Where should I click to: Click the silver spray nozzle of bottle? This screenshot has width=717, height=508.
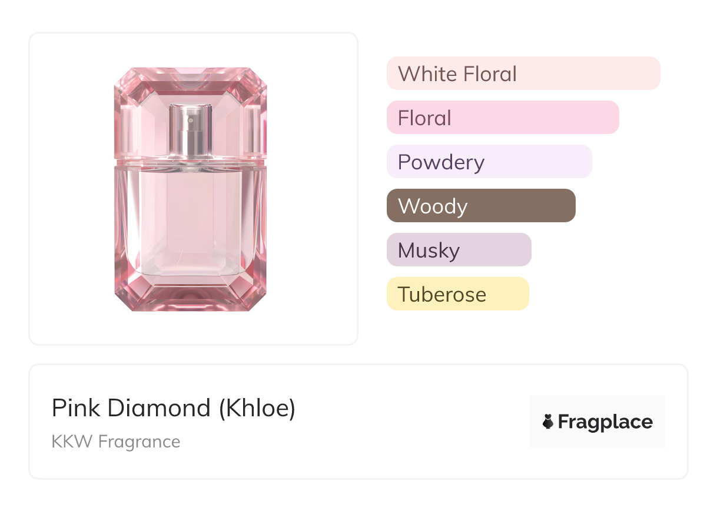click(190, 131)
